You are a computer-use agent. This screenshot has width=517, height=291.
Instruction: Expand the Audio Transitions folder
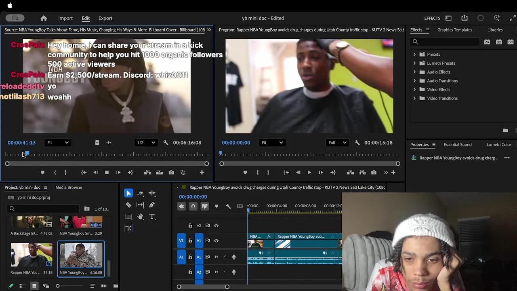coord(414,81)
